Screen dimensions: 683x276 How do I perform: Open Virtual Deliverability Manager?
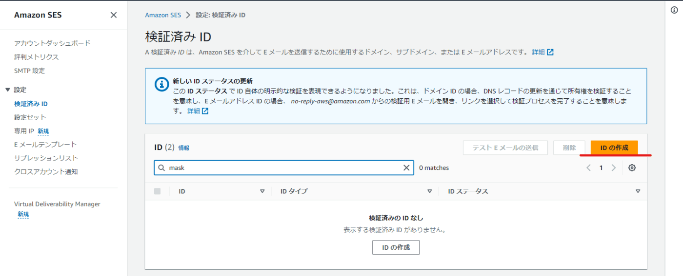(57, 204)
